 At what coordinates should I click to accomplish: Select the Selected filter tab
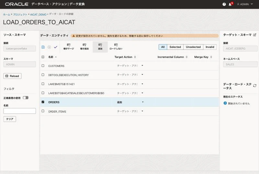[175, 47]
